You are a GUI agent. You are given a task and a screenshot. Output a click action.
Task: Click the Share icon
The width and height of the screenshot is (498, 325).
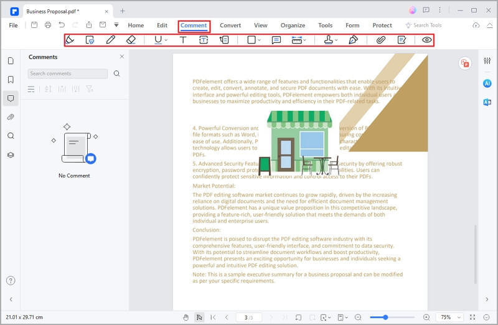pos(89,25)
